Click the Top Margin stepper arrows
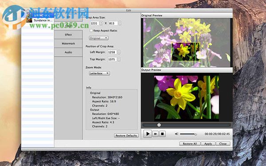Image resolution: width=266 pixels, height=166 pixels. click(119, 59)
